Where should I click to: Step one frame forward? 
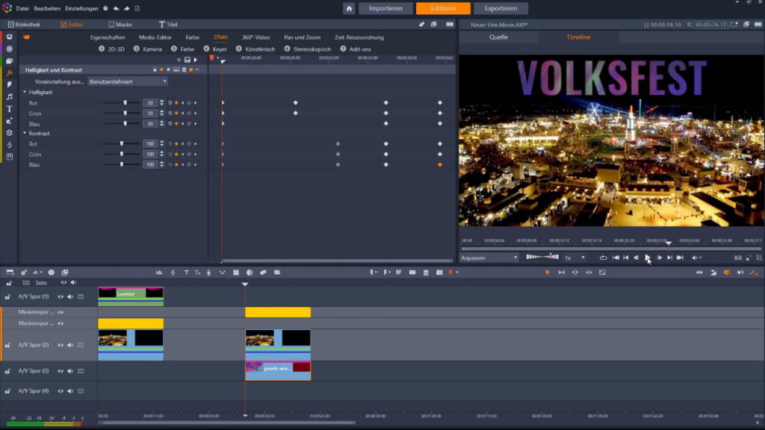(659, 258)
